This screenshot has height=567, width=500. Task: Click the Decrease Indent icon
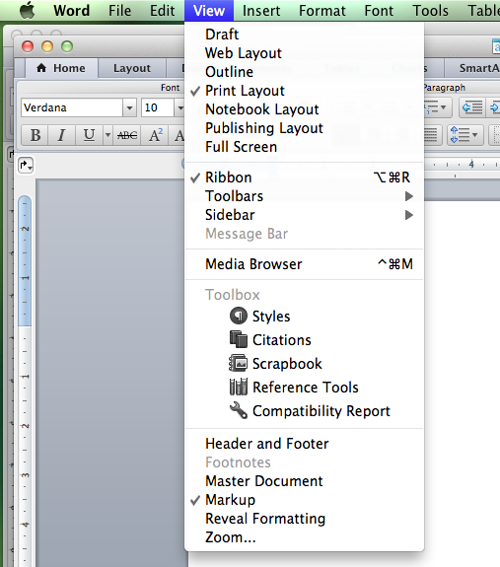[472, 107]
